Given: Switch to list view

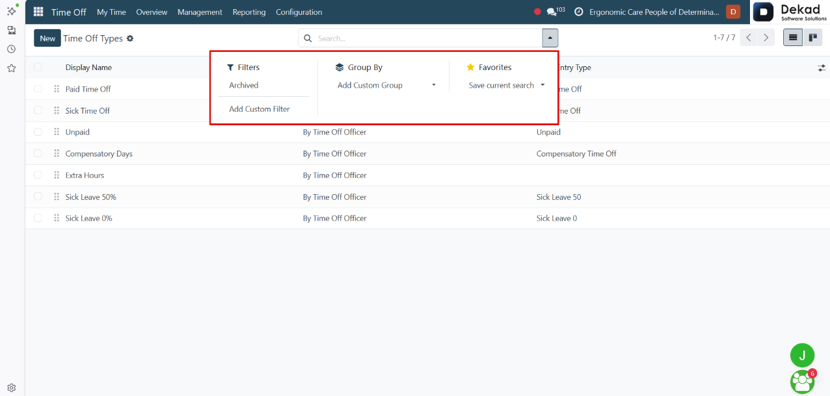Looking at the screenshot, I should coord(793,38).
